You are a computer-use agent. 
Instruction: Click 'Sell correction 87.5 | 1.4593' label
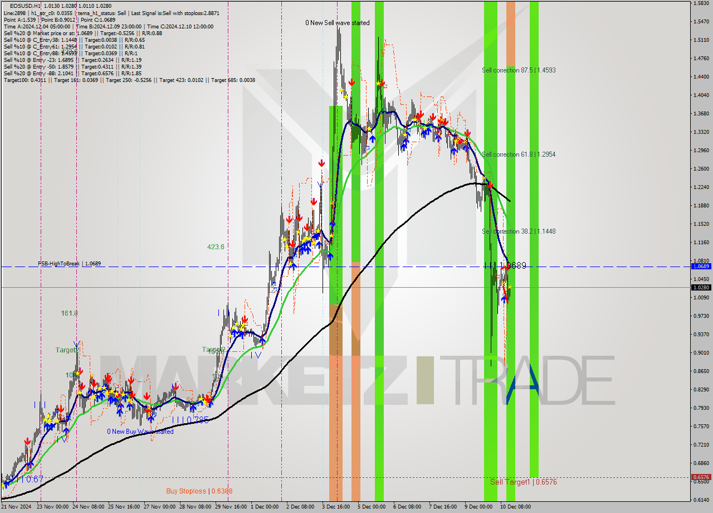tap(519, 70)
